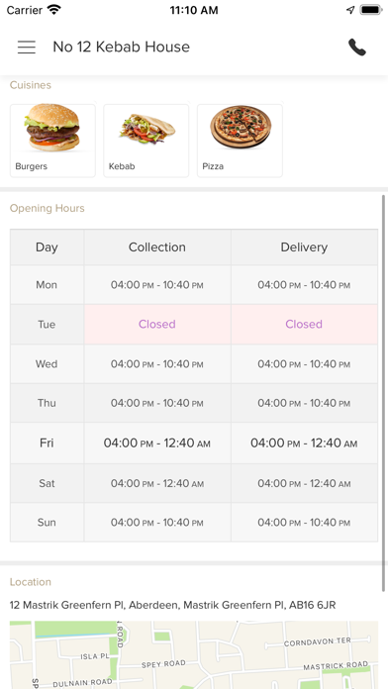Click the restaurant address text

(x=172, y=605)
